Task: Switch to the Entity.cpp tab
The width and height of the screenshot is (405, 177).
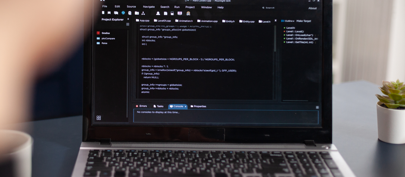Action: [247, 22]
